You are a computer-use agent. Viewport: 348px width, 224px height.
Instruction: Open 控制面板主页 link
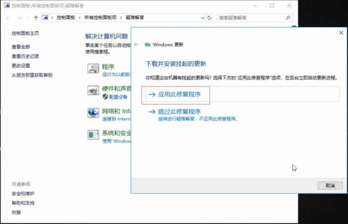(25, 33)
